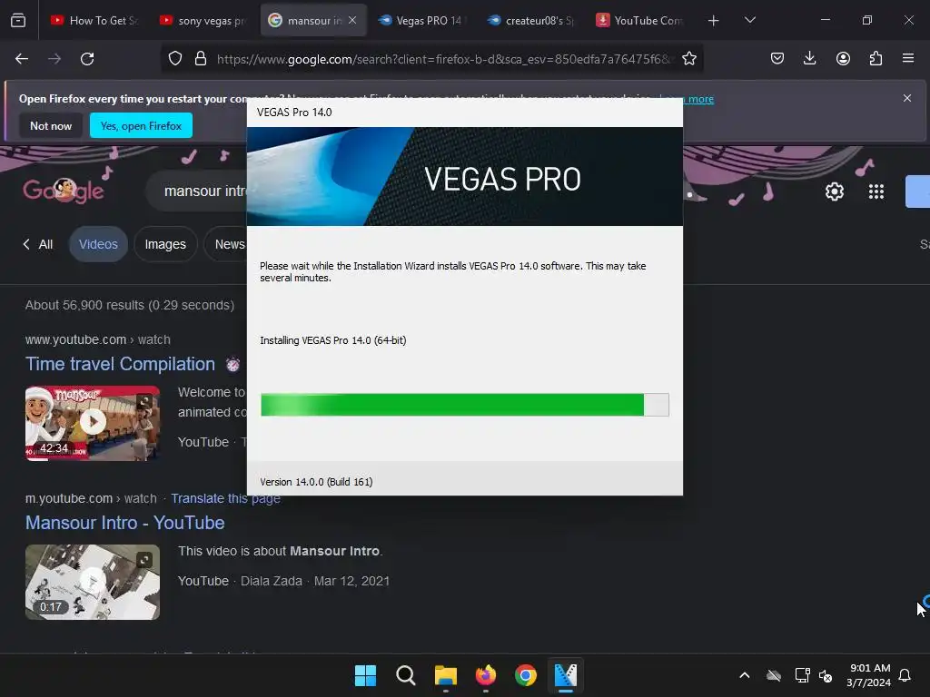Click the forward navigation arrow
The width and height of the screenshot is (930, 697).
54,59
